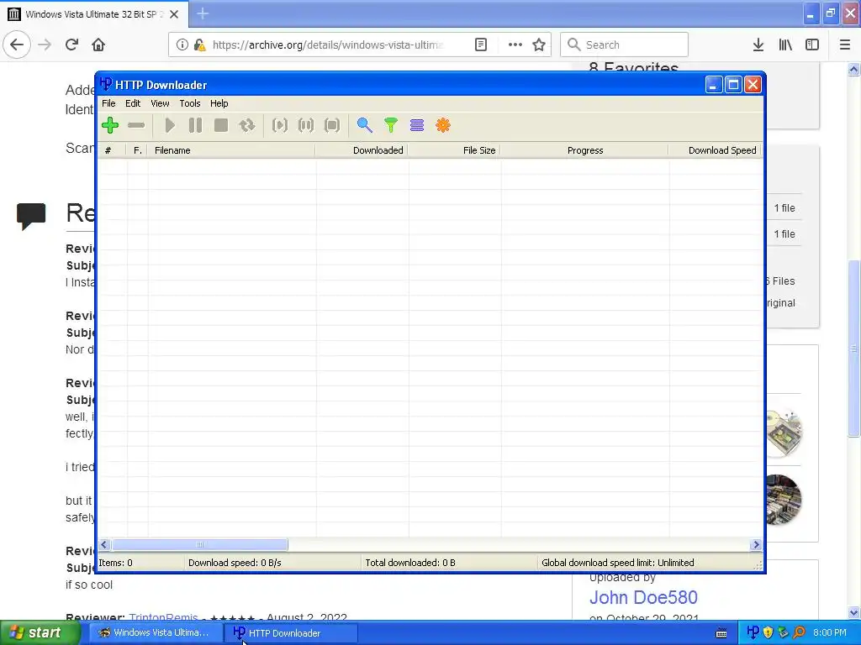Stop download with the square icon
This screenshot has width=861, height=645.
pos(221,126)
